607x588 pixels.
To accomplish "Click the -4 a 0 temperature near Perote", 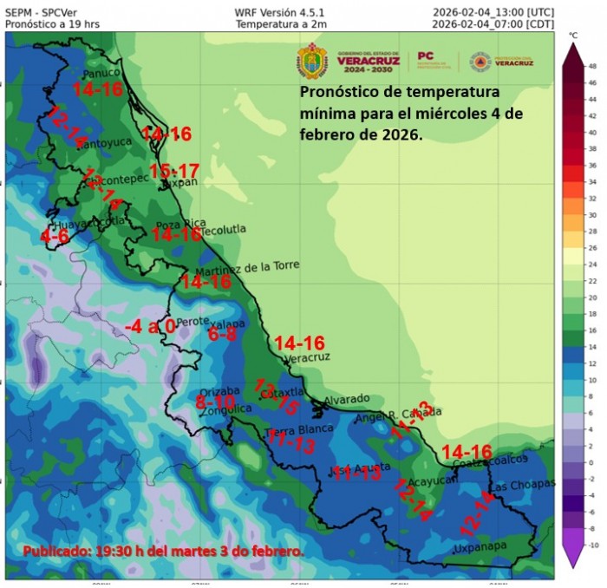I will pos(150,326).
